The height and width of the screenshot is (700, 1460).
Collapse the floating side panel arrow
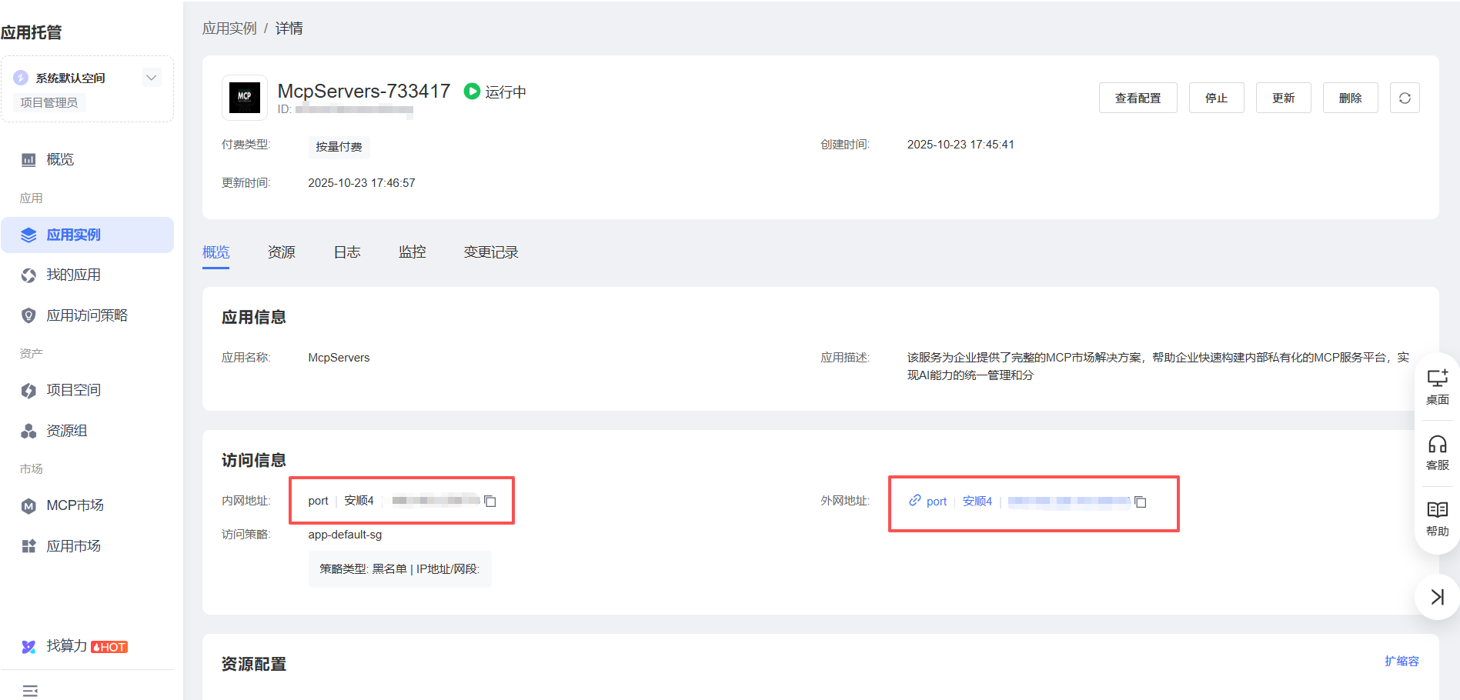click(1437, 597)
